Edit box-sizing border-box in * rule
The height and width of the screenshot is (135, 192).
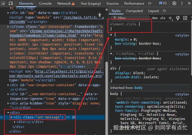(149, 44)
